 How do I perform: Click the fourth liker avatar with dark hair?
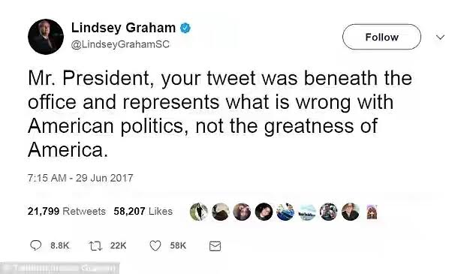[x=264, y=212]
